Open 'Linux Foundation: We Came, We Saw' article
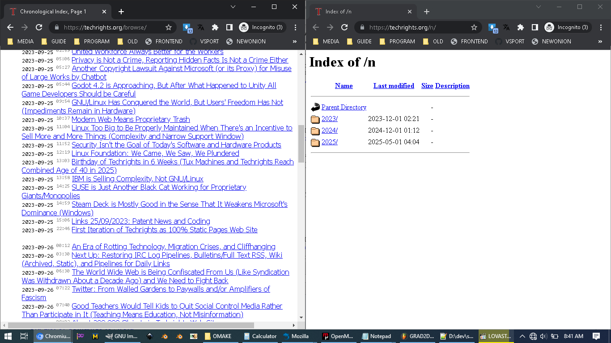 [155, 153]
